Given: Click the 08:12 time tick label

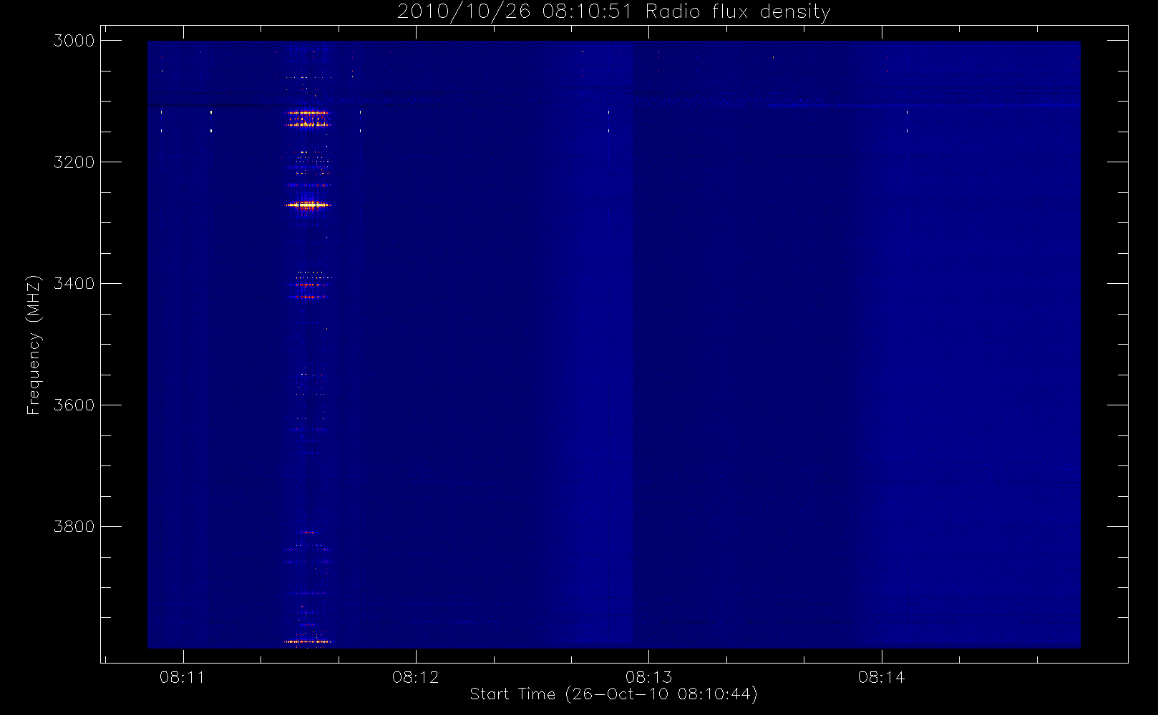Looking at the screenshot, I should click(416, 677).
